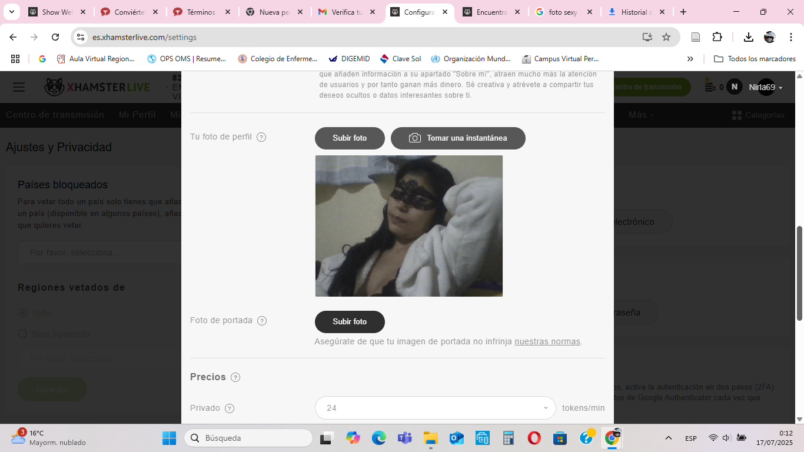Viewport: 804px width, 452px height.
Task: Open the Windows Start menu
Action: pyautogui.click(x=169, y=438)
